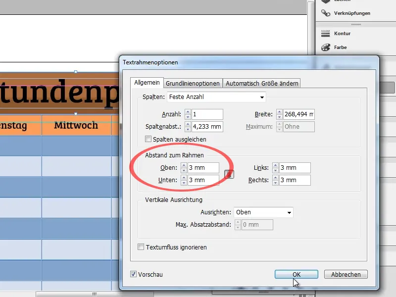Image resolution: width=396 pixels, height=297 pixels.
Task: Decrease Anzahl with the down arrow
Action: (188, 117)
